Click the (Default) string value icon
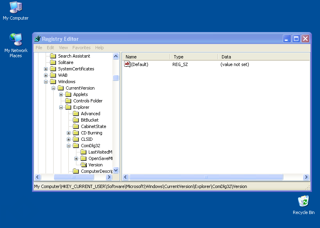The height and width of the screenshot is (228, 320). click(x=127, y=64)
